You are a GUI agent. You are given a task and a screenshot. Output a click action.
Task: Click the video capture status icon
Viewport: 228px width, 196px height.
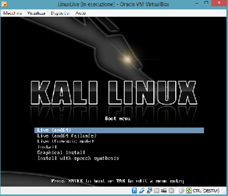click(x=164, y=191)
